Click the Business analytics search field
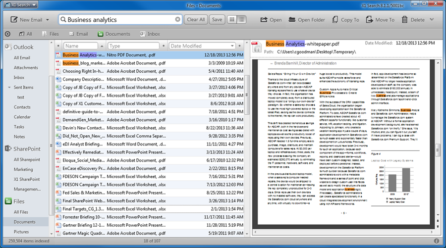 click(x=120, y=20)
